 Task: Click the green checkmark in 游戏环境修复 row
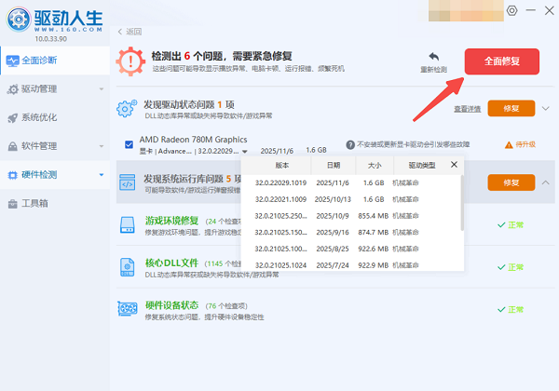tap(501, 225)
